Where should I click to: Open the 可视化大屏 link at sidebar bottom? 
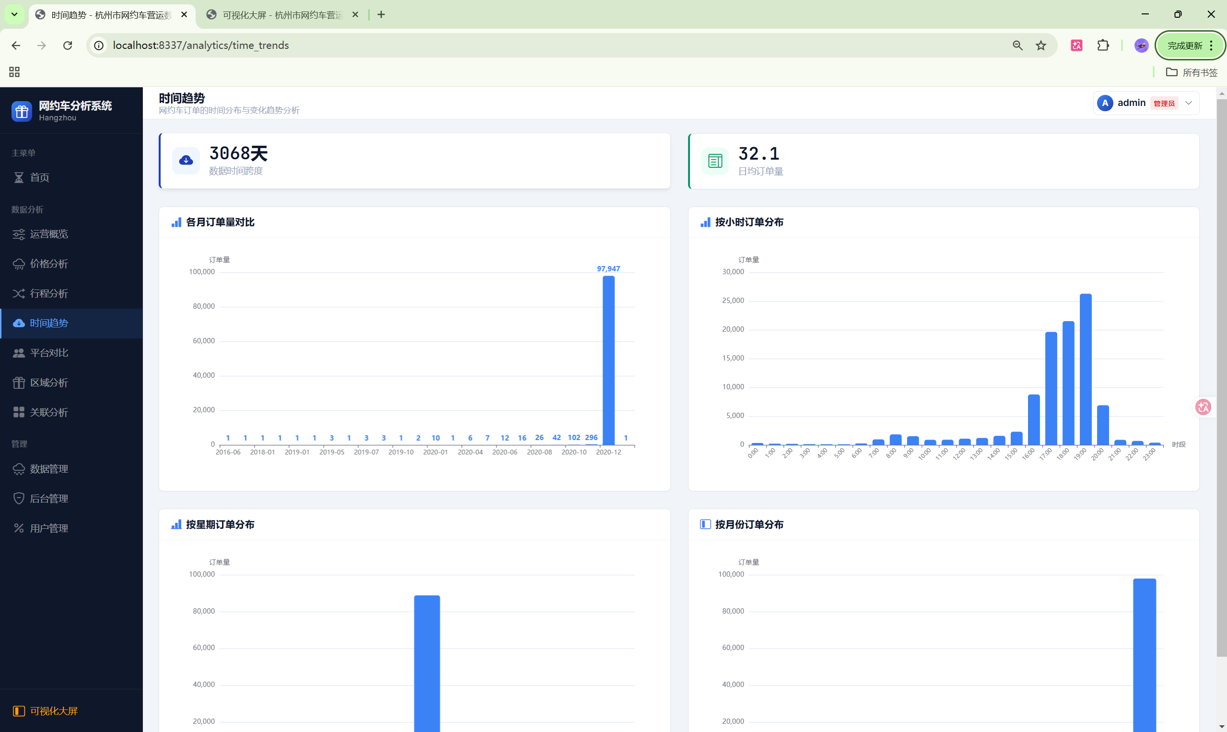pyautogui.click(x=53, y=711)
